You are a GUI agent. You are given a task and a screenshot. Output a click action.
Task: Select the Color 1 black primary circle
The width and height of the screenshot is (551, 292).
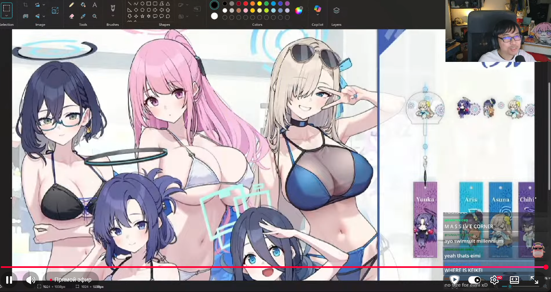pos(214,5)
